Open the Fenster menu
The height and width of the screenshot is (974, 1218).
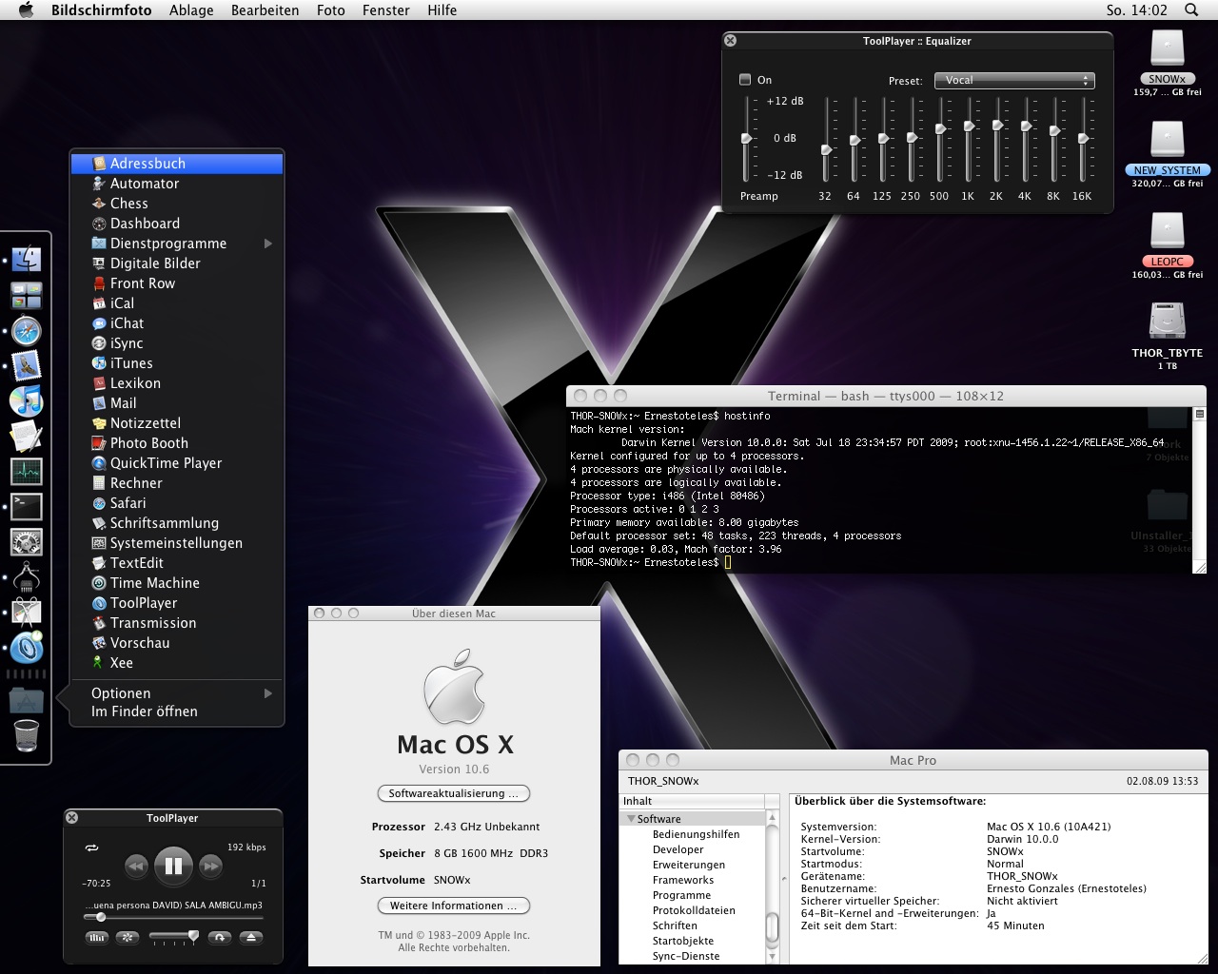coord(386,10)
